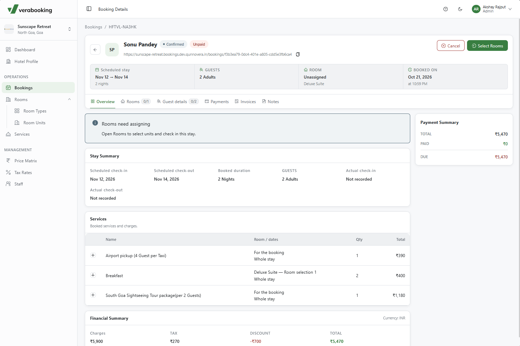Open Services in sidebar

pyautogui.click(x=38, y=134)
